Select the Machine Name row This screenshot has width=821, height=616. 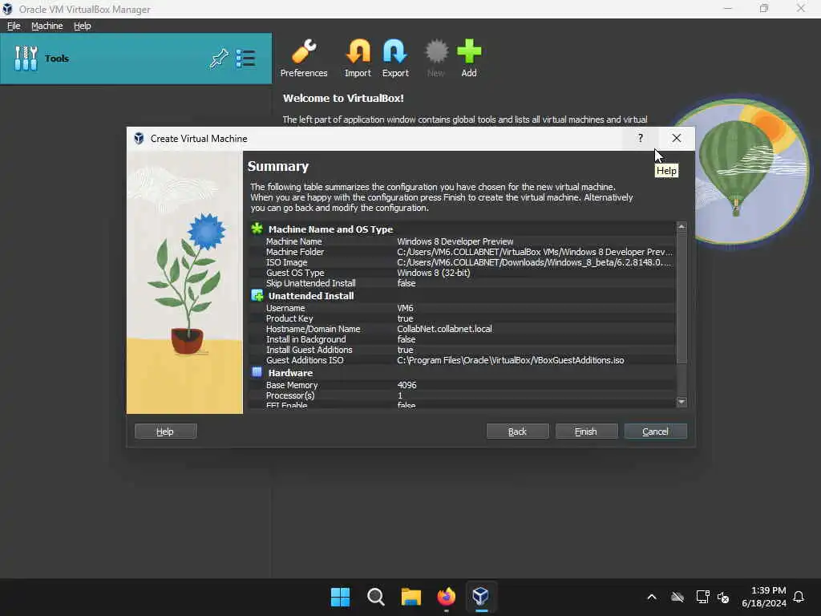[x=463, y=241]
